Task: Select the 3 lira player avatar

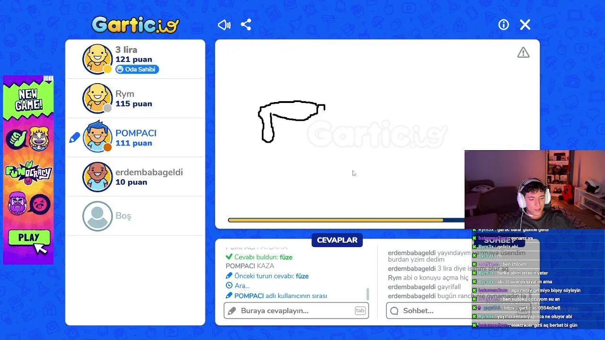Action: pos(97,59)
